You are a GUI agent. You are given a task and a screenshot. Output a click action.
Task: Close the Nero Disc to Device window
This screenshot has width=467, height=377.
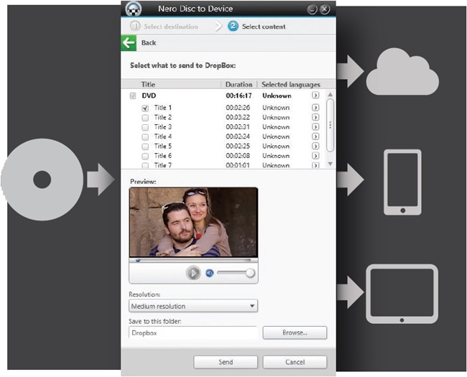(x=325, y=9)
